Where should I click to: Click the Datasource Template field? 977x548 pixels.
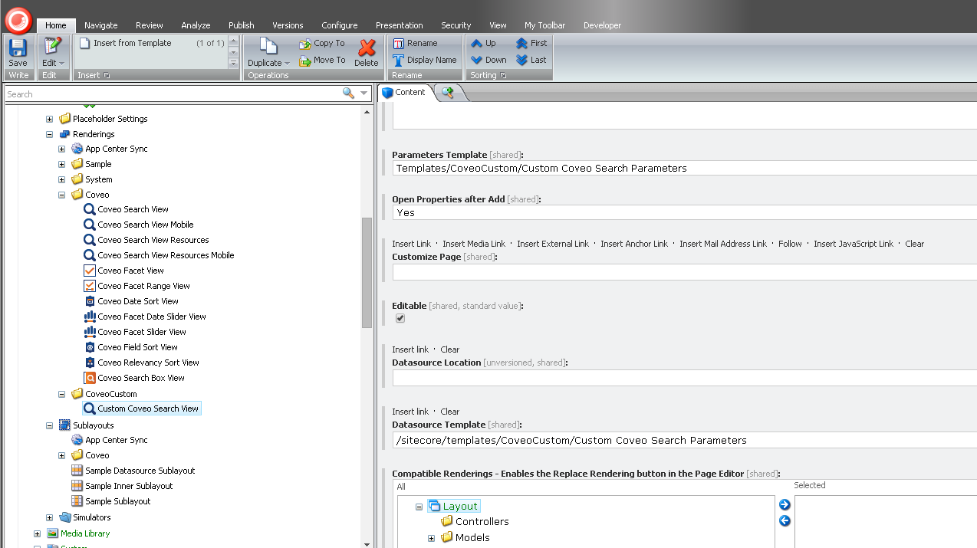(684, 440)
